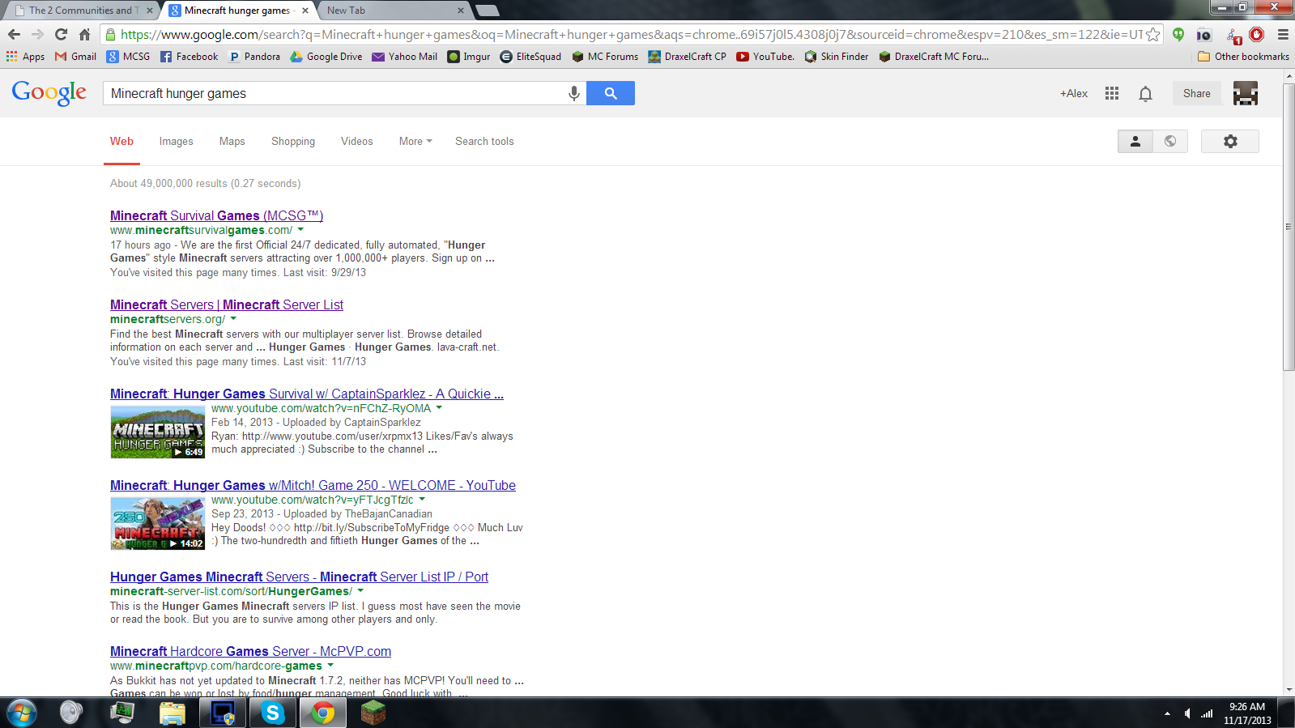Click the blue magnifier search button
1295x728 pixels.
coord(611,93)
